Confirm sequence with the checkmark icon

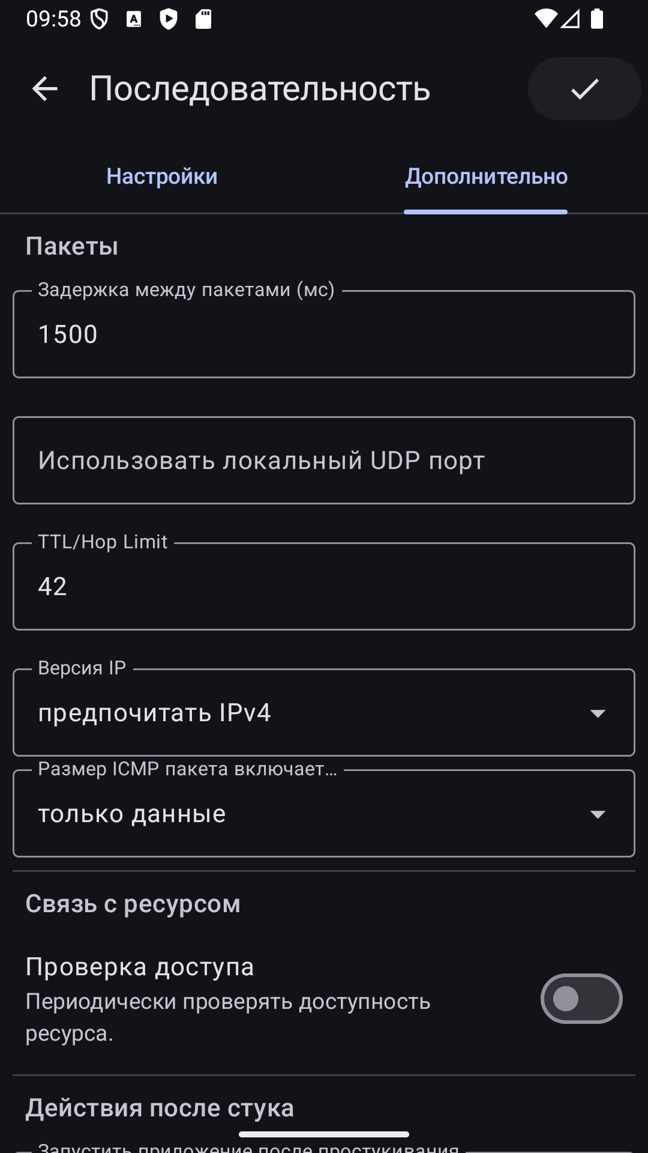584,89
